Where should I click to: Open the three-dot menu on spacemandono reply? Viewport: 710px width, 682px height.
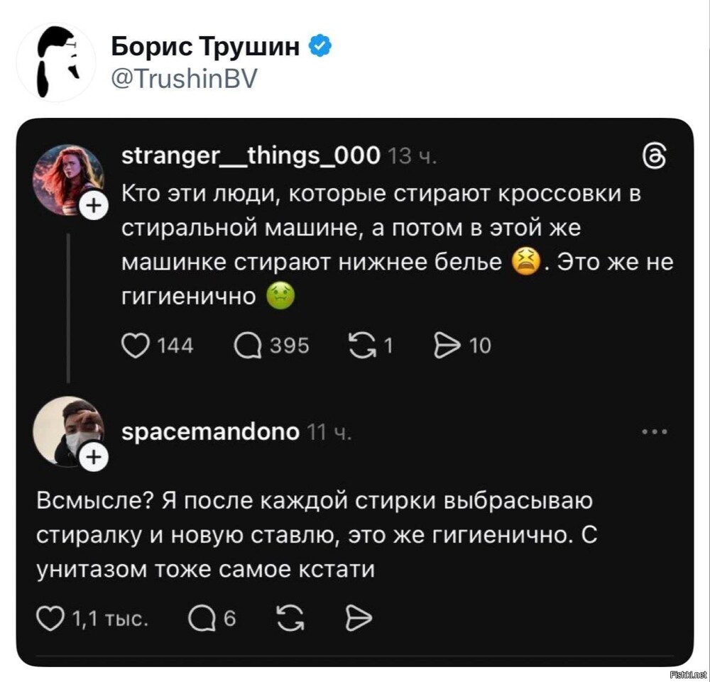click(654, 431)
